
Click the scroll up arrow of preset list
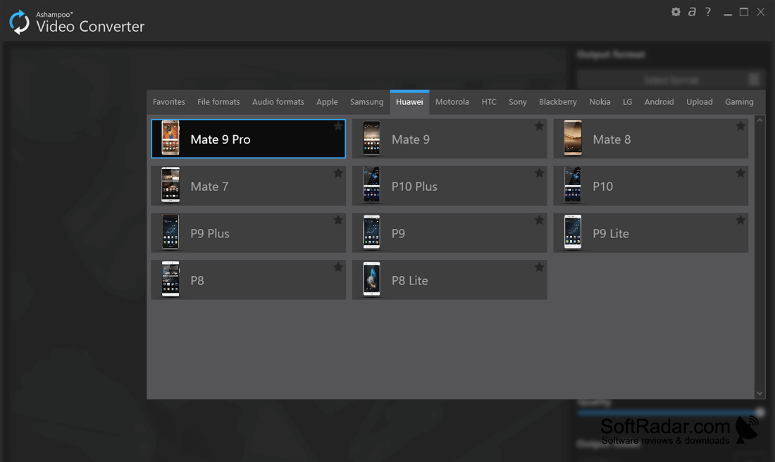(x=759, y=120)
